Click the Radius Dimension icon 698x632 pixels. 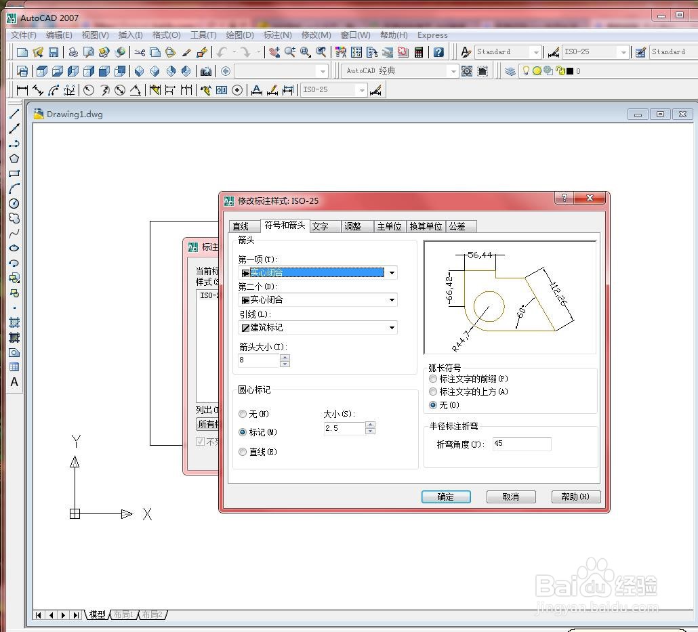[x=89, y=90]
